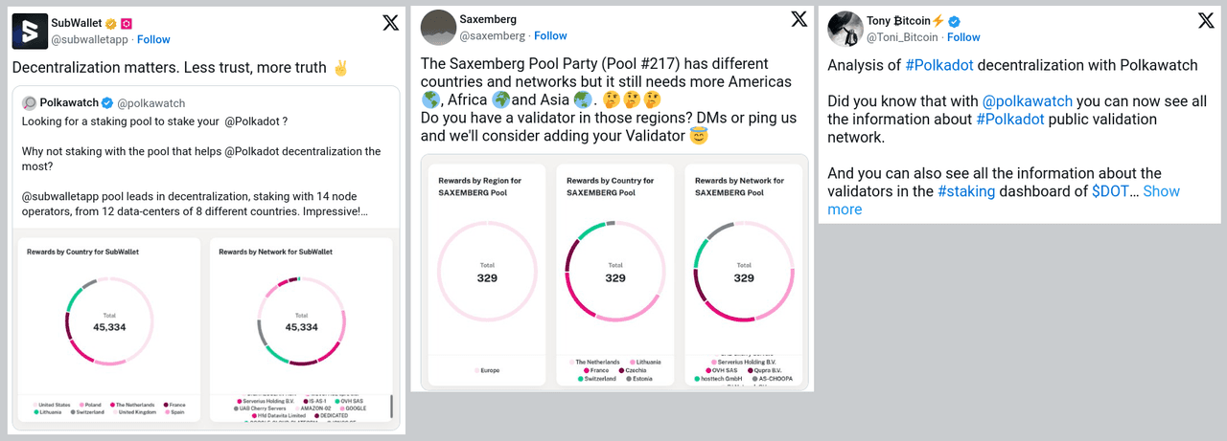Follow the subwalletapp account
This screenshot has width=1227, height=441.
click(153, 39)
